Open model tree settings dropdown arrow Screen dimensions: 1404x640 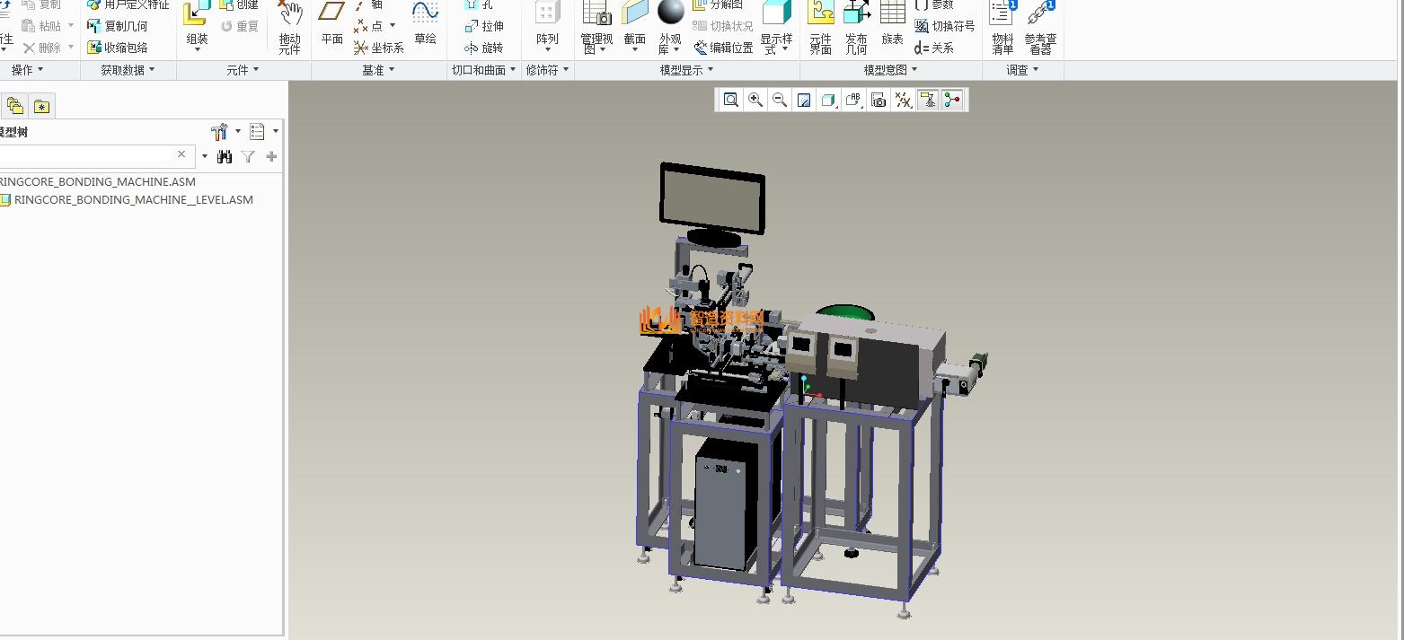(238, 132)
